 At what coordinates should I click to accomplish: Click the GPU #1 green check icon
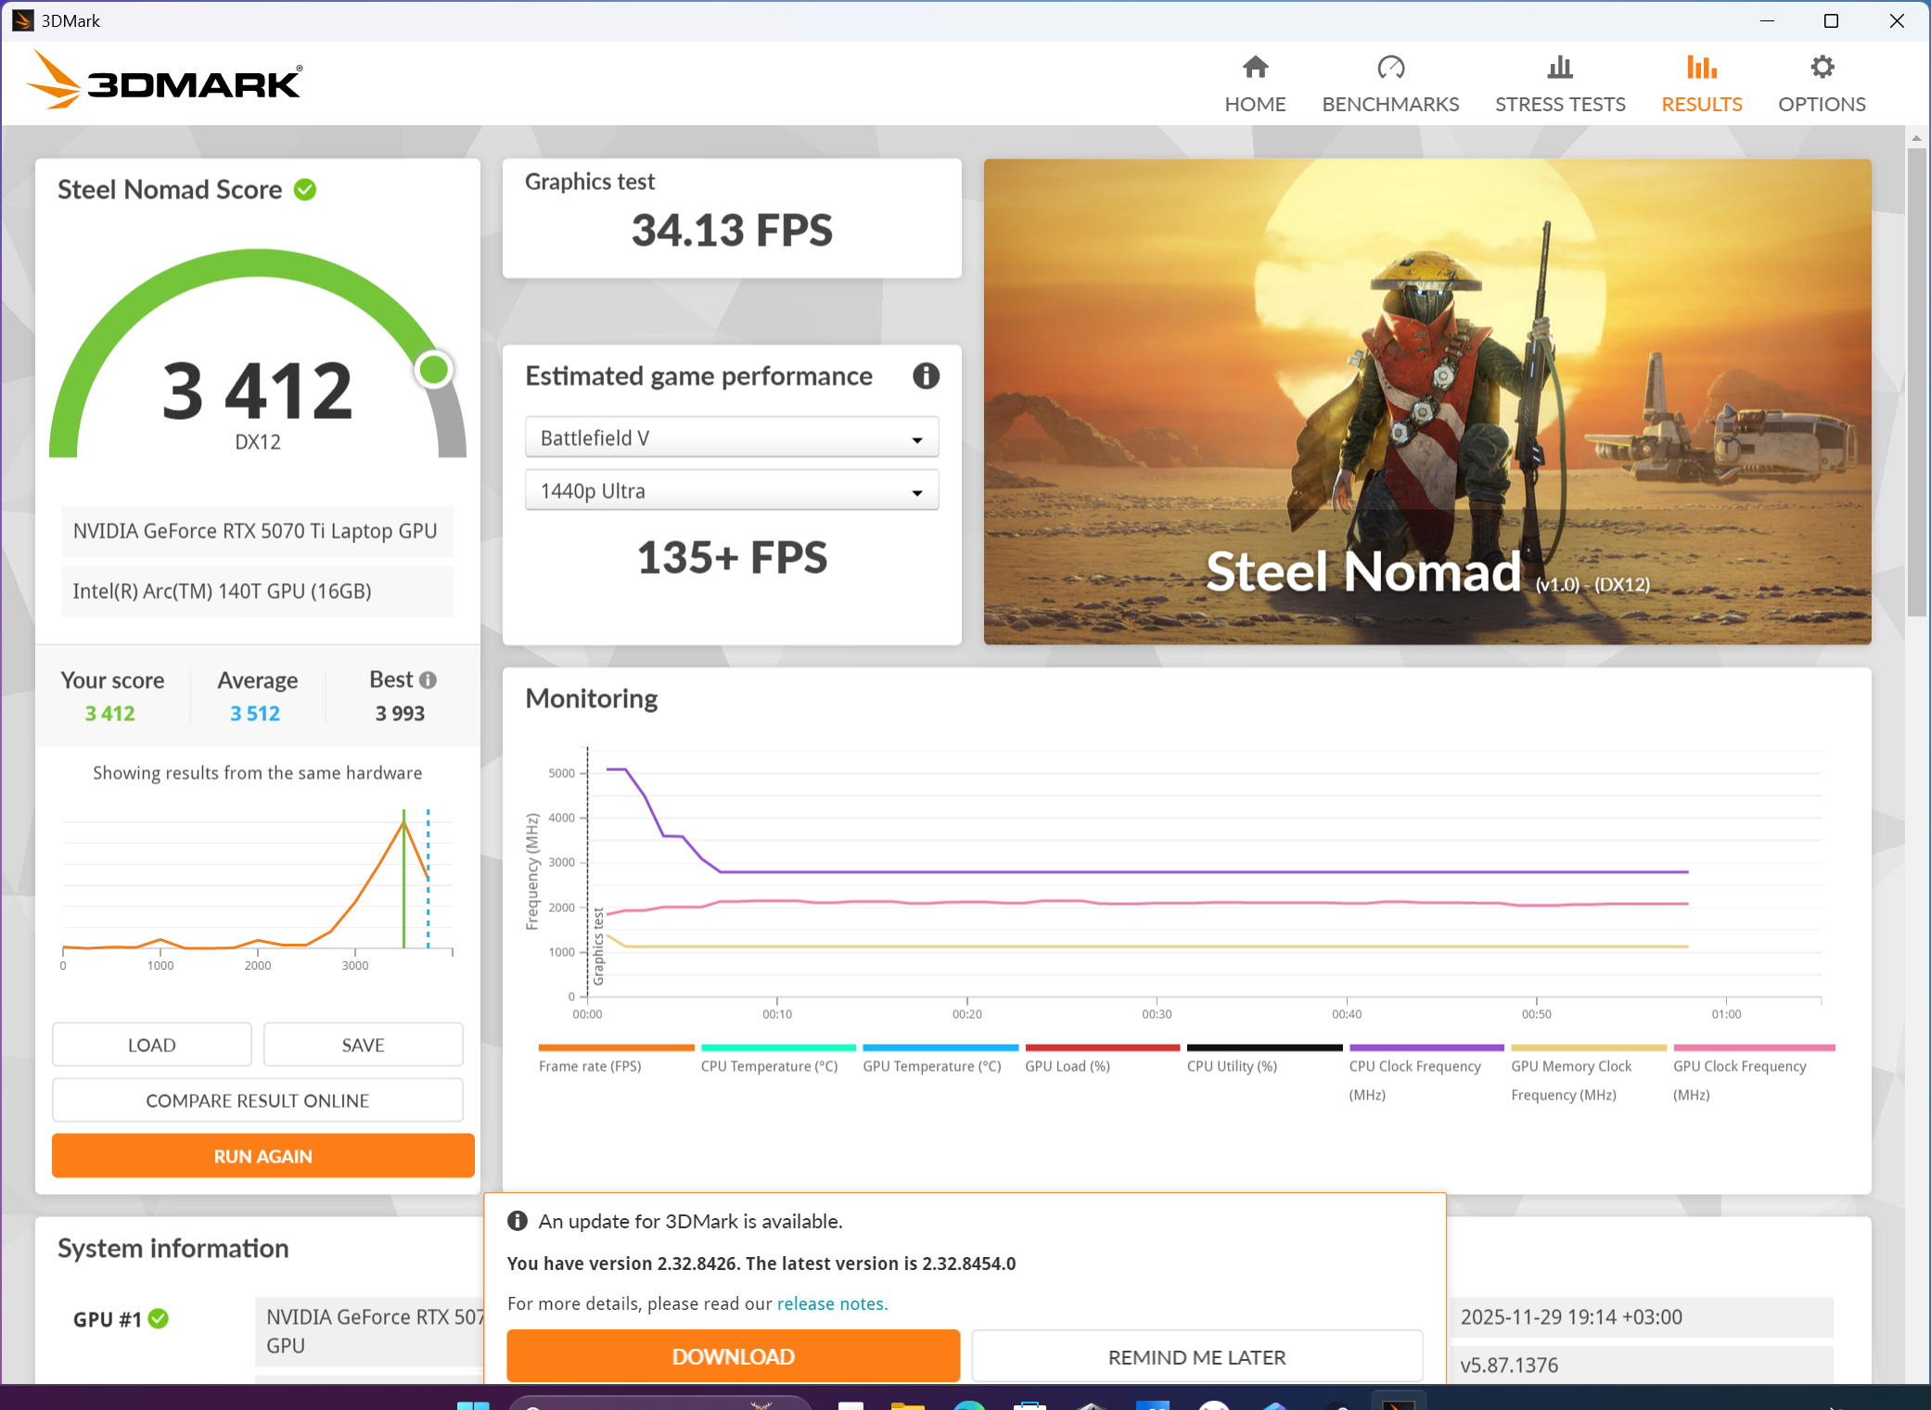click(x=159, y=1318)
